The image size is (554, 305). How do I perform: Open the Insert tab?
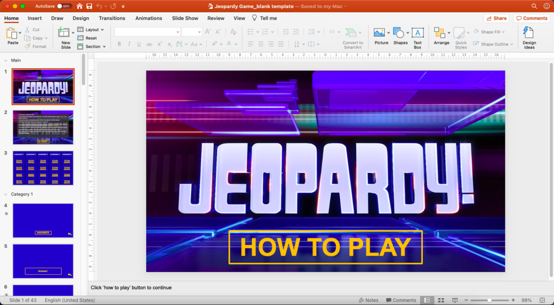35,18
